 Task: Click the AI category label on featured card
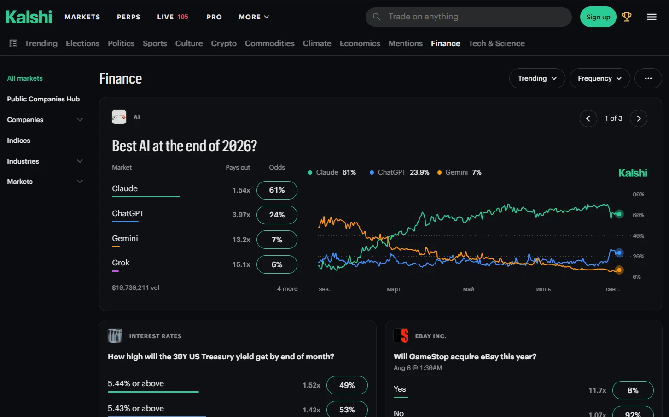click(x=137, y=117)
